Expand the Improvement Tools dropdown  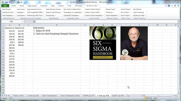[x=35, y=9]
